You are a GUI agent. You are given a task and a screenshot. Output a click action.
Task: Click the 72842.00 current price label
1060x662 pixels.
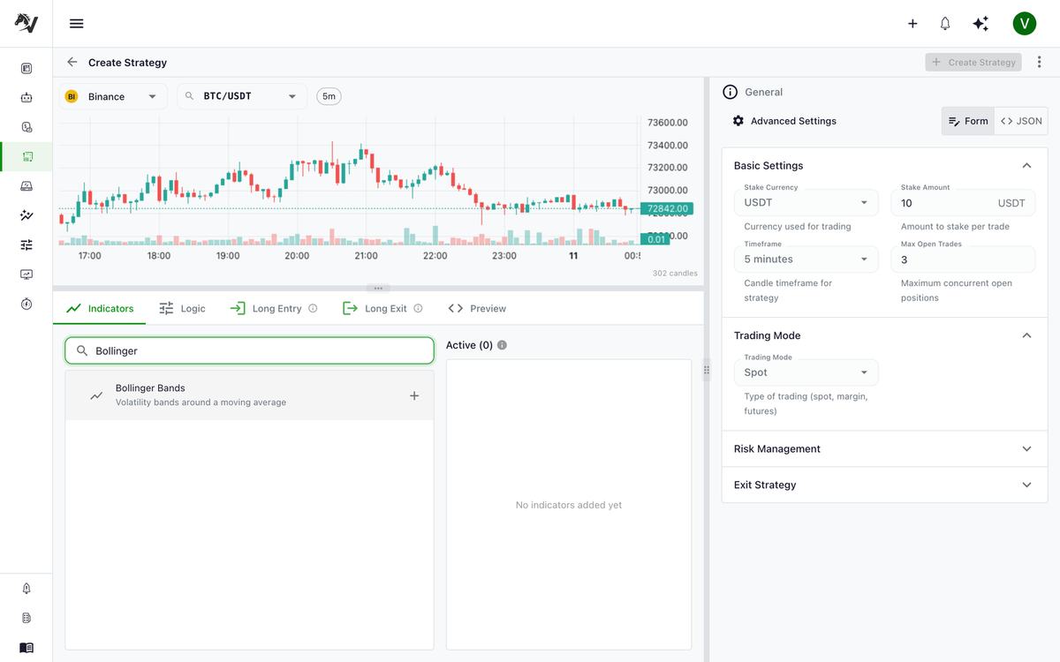(667, 209)
